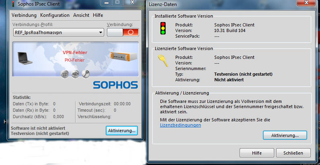The width and height of the screenshot is (320, 165).
Task: Close the Lizenz-Daten dialog
Action: click(x=306, y=2)
